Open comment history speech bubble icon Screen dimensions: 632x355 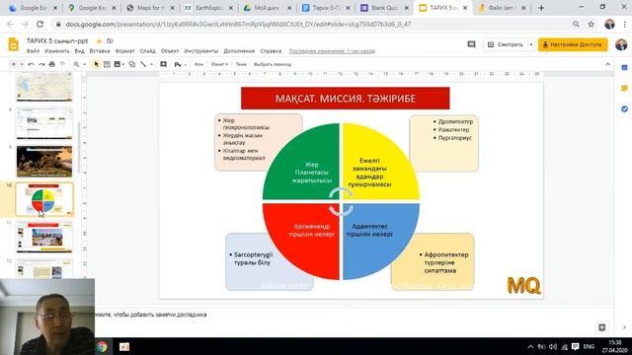point(471,44)
